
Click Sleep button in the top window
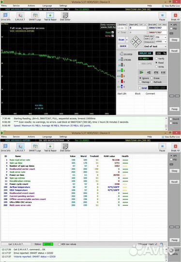(174, 40)
